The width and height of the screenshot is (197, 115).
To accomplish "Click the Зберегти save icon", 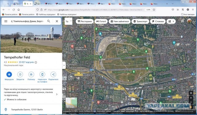I will point(20,74).
